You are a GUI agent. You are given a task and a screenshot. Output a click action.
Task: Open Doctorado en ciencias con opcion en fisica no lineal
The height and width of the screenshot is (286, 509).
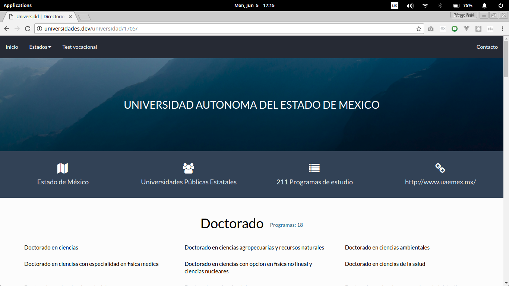tap(248, 267)
